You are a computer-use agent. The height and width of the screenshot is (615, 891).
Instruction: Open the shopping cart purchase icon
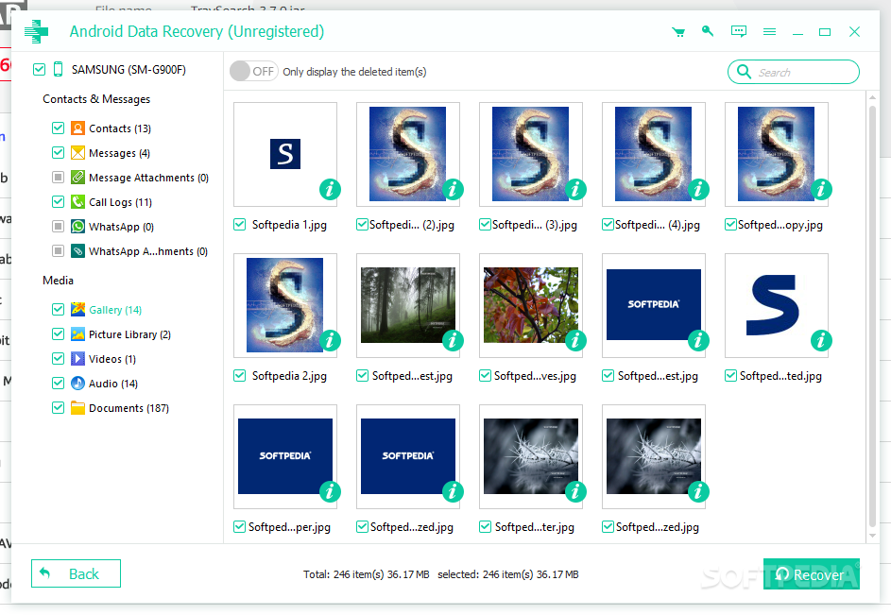click(678, 32)
